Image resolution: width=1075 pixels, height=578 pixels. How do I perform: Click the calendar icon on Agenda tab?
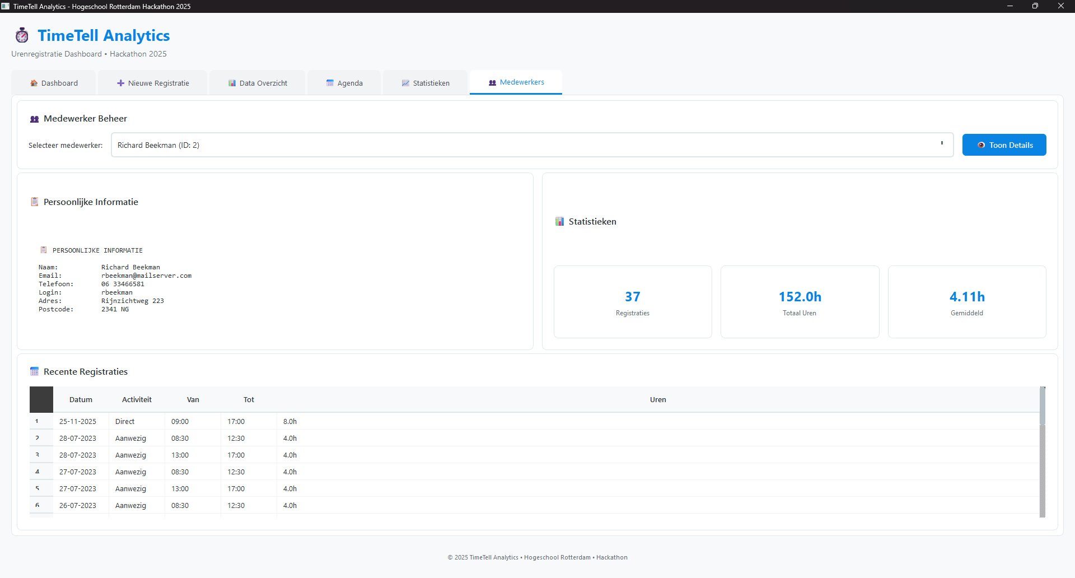click(330, 83)
